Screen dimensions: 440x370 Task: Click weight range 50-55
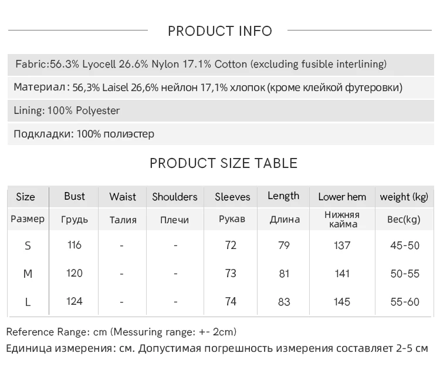point(405,274)
